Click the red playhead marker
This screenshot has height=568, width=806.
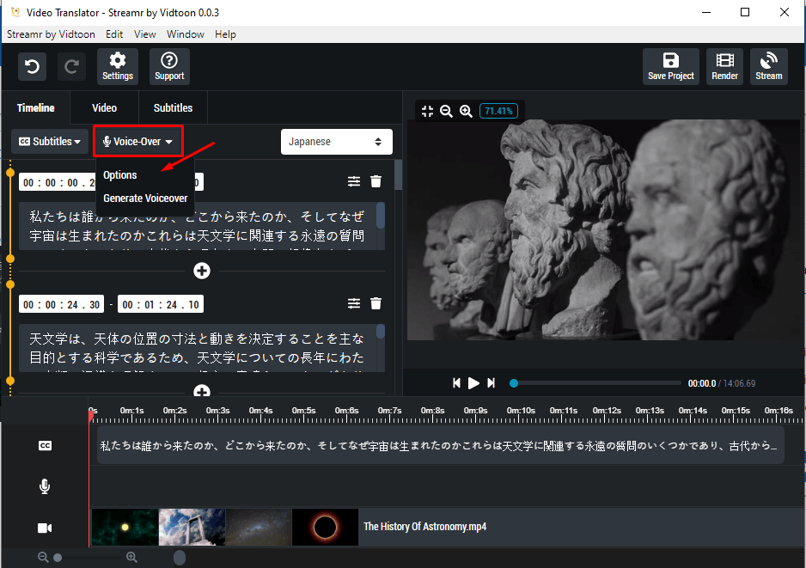[91, 417]
